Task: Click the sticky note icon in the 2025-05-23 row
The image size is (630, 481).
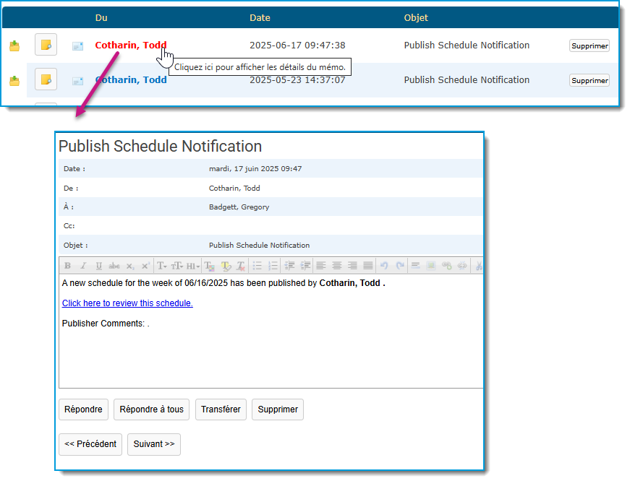Action: tap(46, 79)
